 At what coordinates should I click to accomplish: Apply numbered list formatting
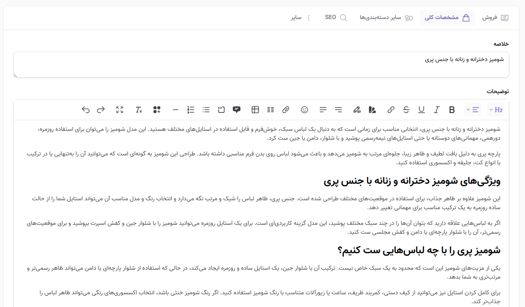coord(191,110)
